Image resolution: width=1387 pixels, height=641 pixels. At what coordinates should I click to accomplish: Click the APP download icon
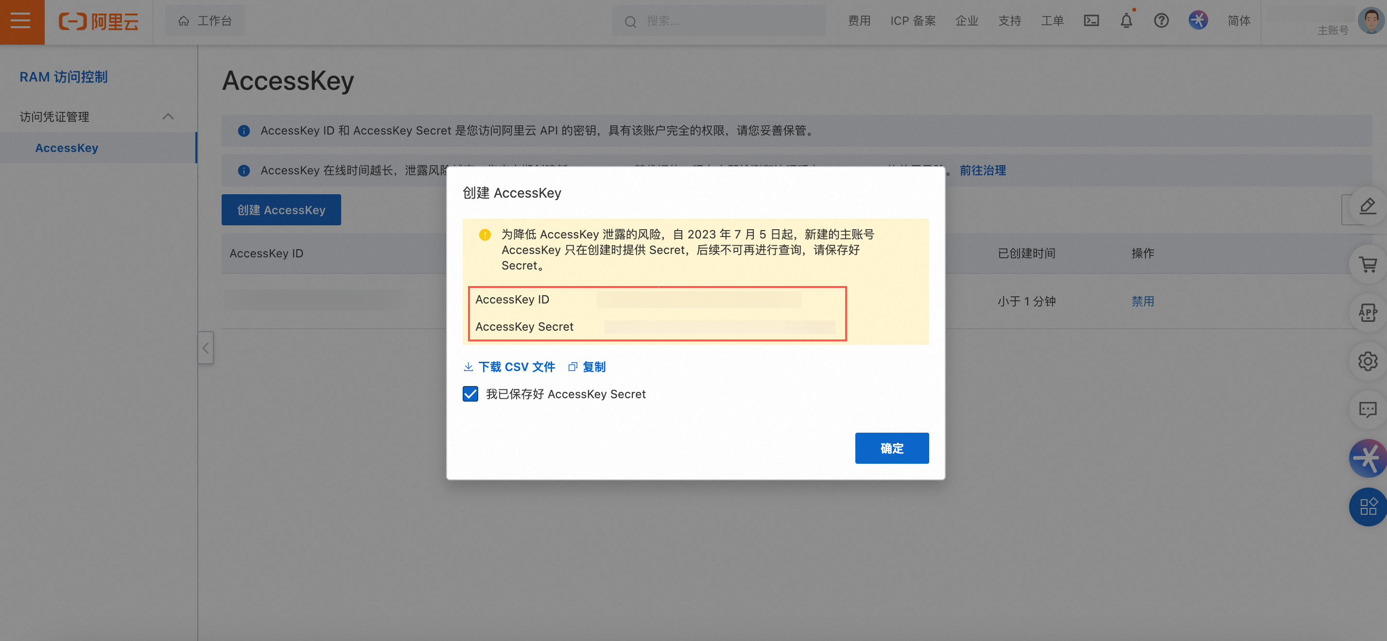(1367, 313)
